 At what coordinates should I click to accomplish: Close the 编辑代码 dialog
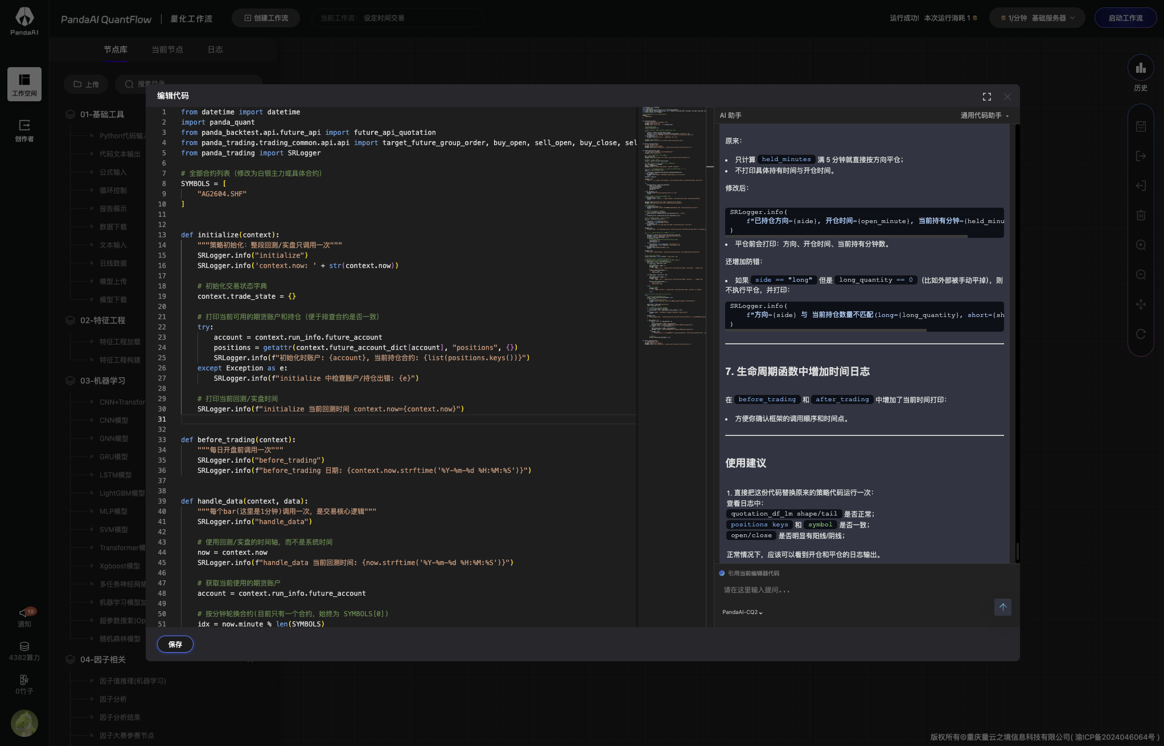tap(1007, 97)
